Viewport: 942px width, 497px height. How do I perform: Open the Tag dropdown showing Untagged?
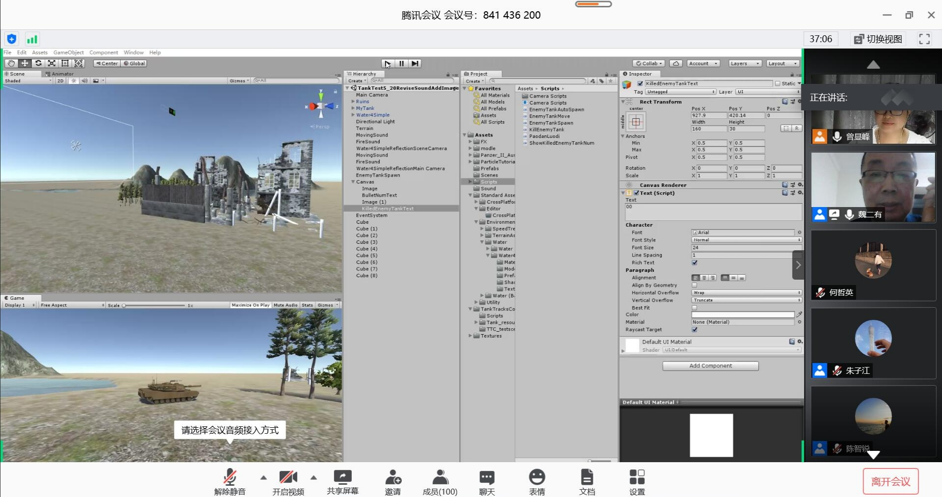681,92
